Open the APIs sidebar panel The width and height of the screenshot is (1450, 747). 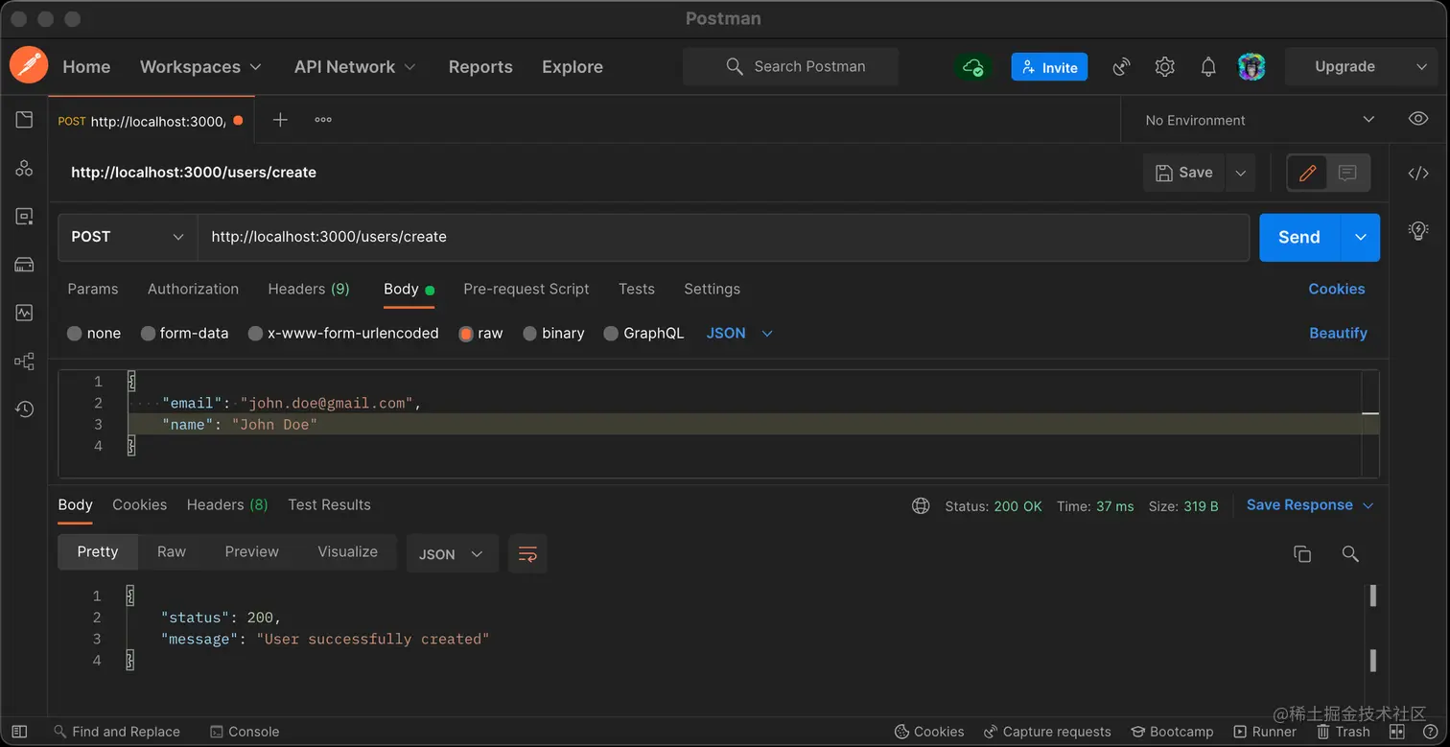pos(24,167)
